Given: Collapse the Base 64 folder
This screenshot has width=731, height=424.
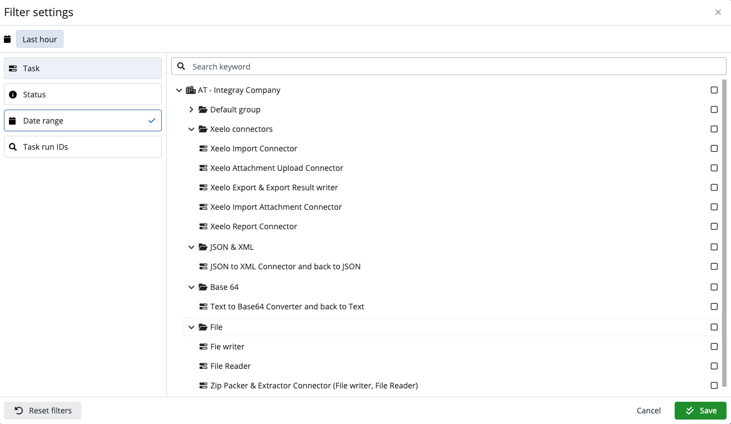Looking at the screenshot, I should [191, 287].
